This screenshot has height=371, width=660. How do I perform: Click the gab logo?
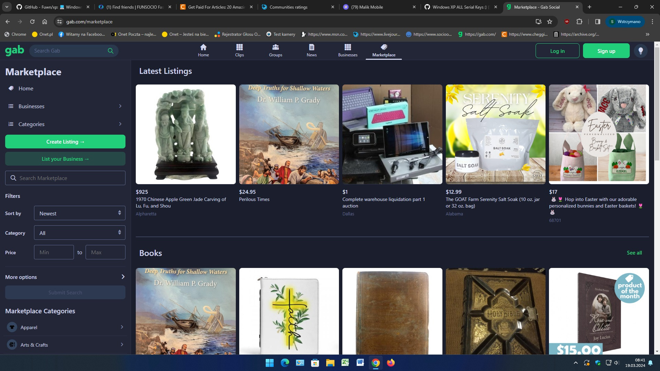coord(15,50)
